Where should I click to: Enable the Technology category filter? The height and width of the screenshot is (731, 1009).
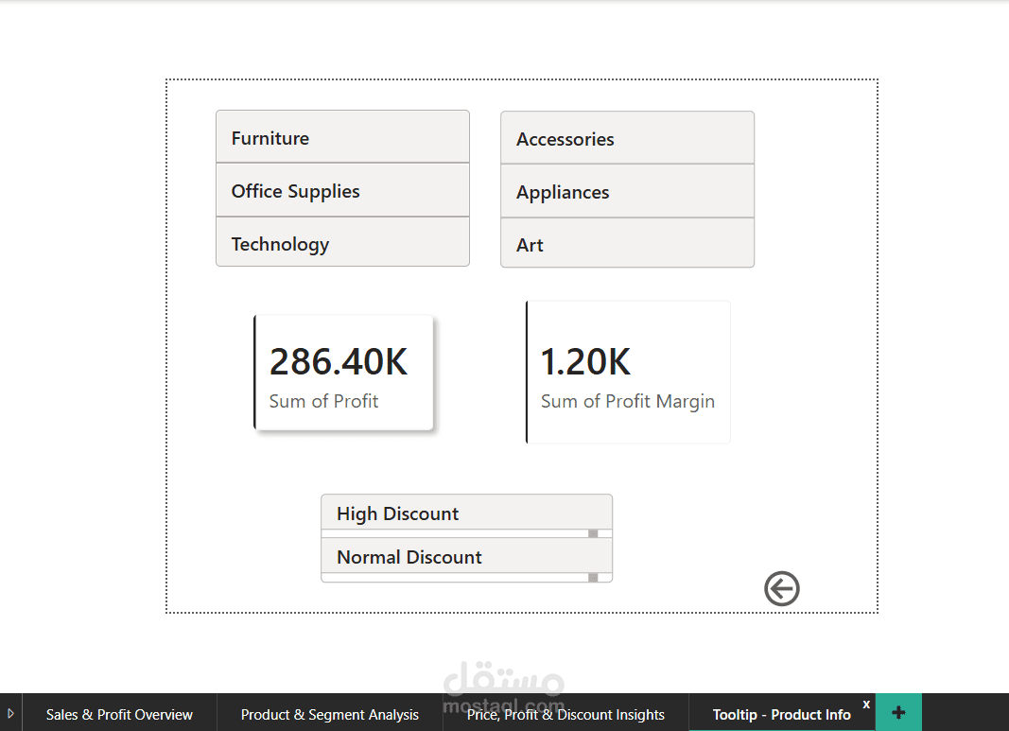click(342, 244)
